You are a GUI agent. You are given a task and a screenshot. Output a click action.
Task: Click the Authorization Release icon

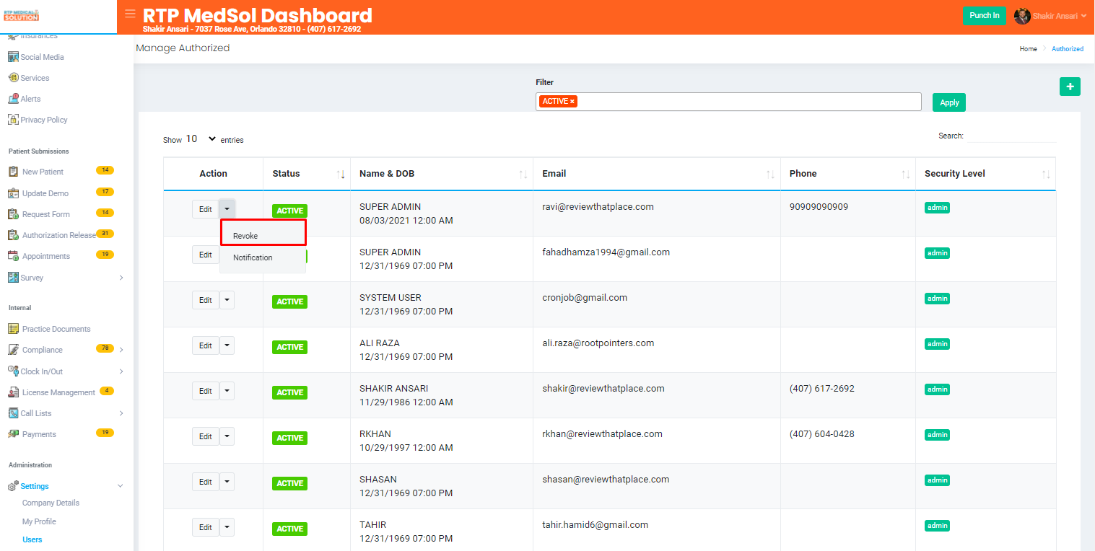coord(13,235)
